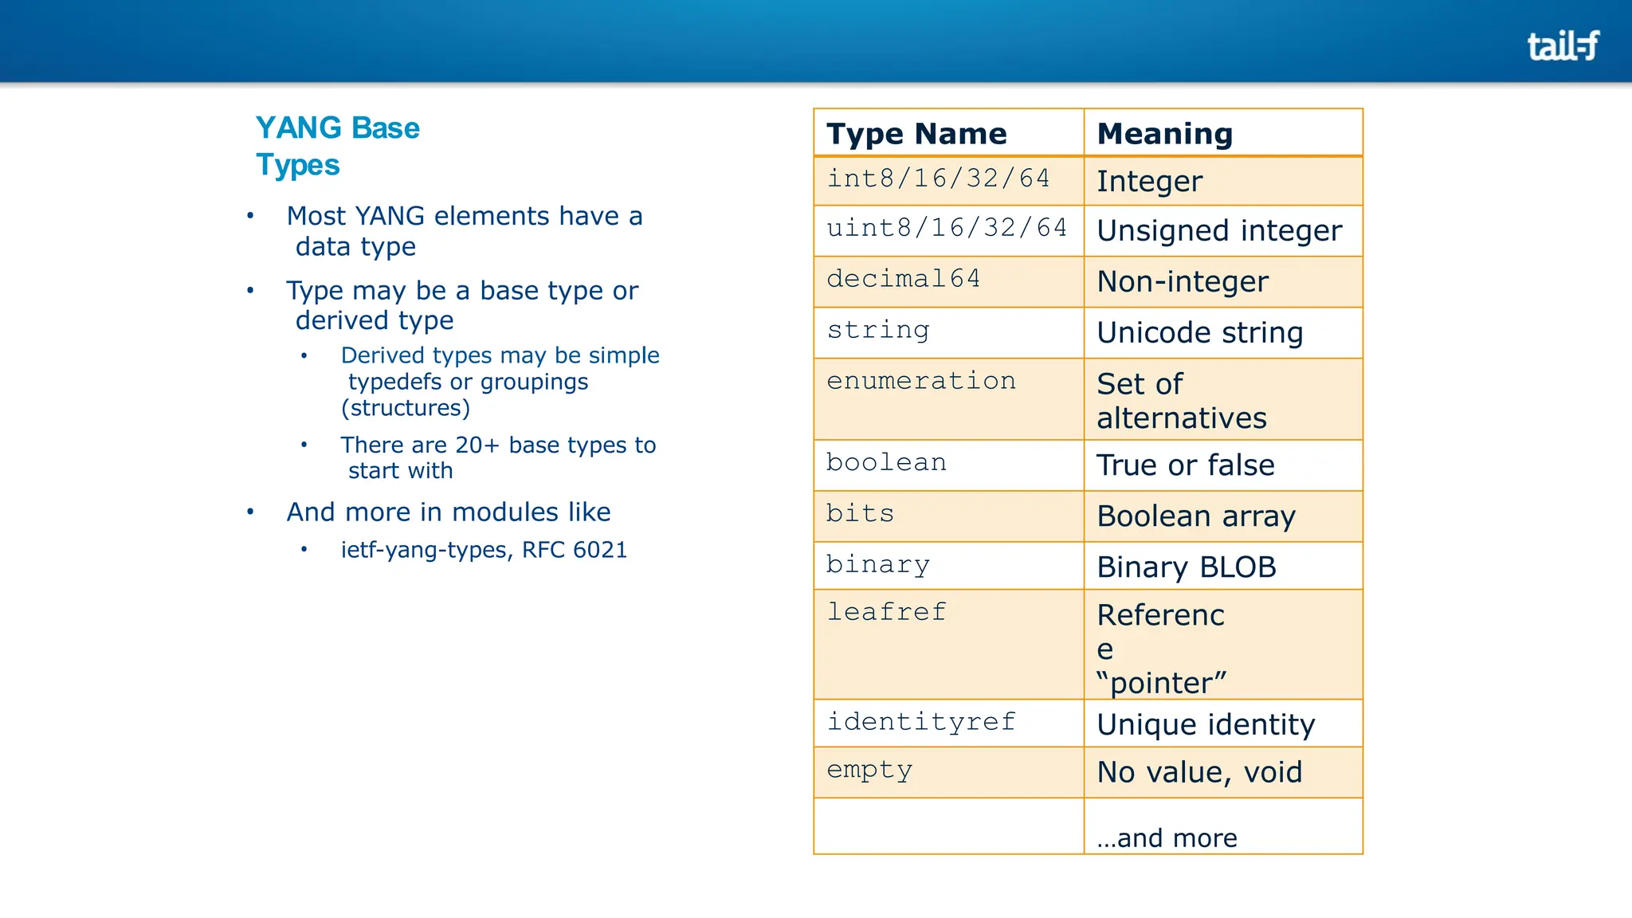The width and height of the screenshot is (1632, 918).
Task: Click 'And more in modules like' bullet
Action: coord(449,512)
